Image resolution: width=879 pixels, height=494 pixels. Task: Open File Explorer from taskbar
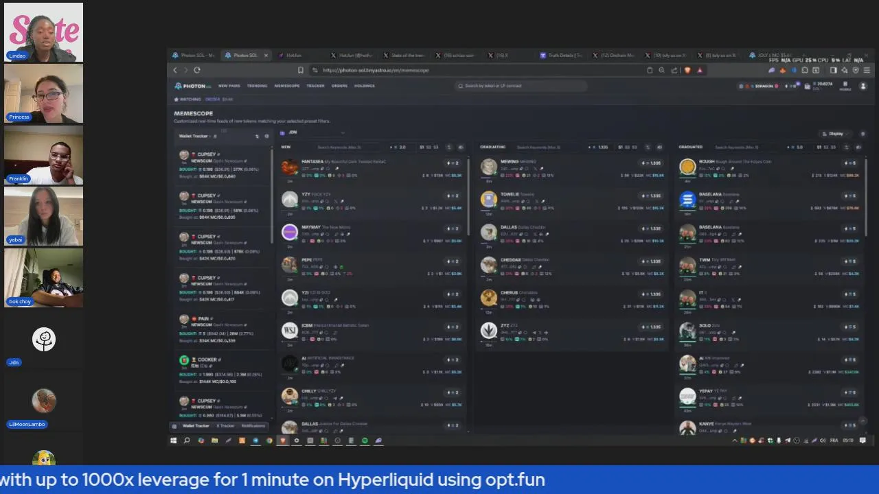pos(214,440)
